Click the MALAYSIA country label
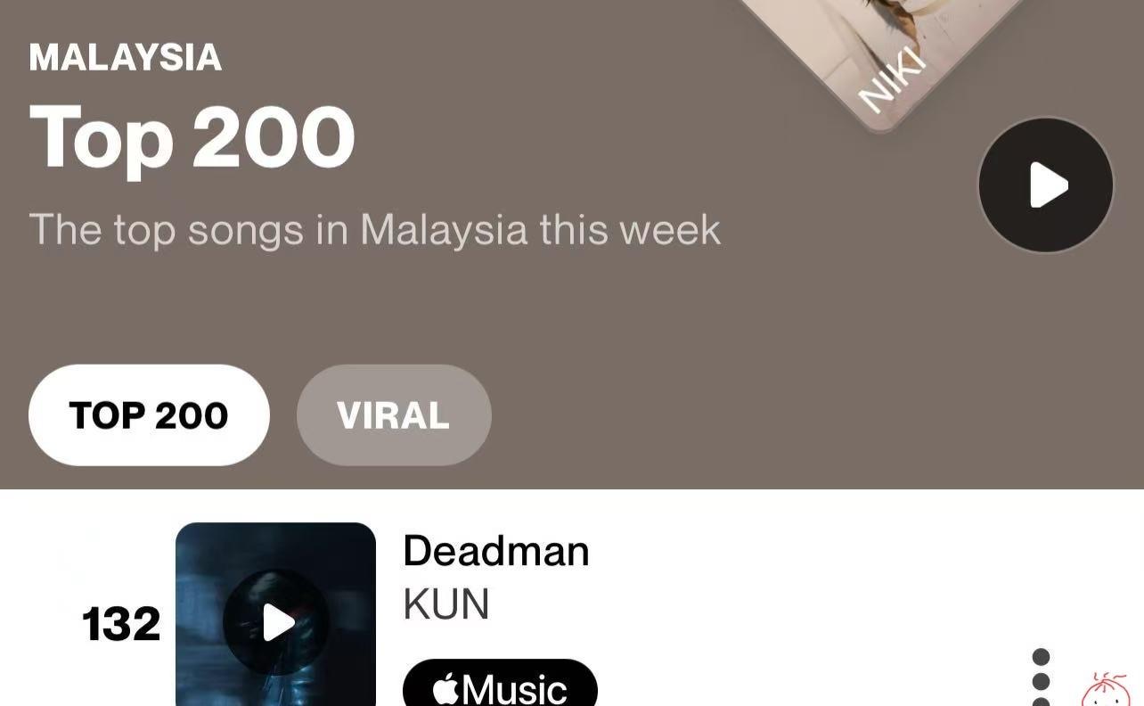The image size is (1144, 706). [125, 57]
